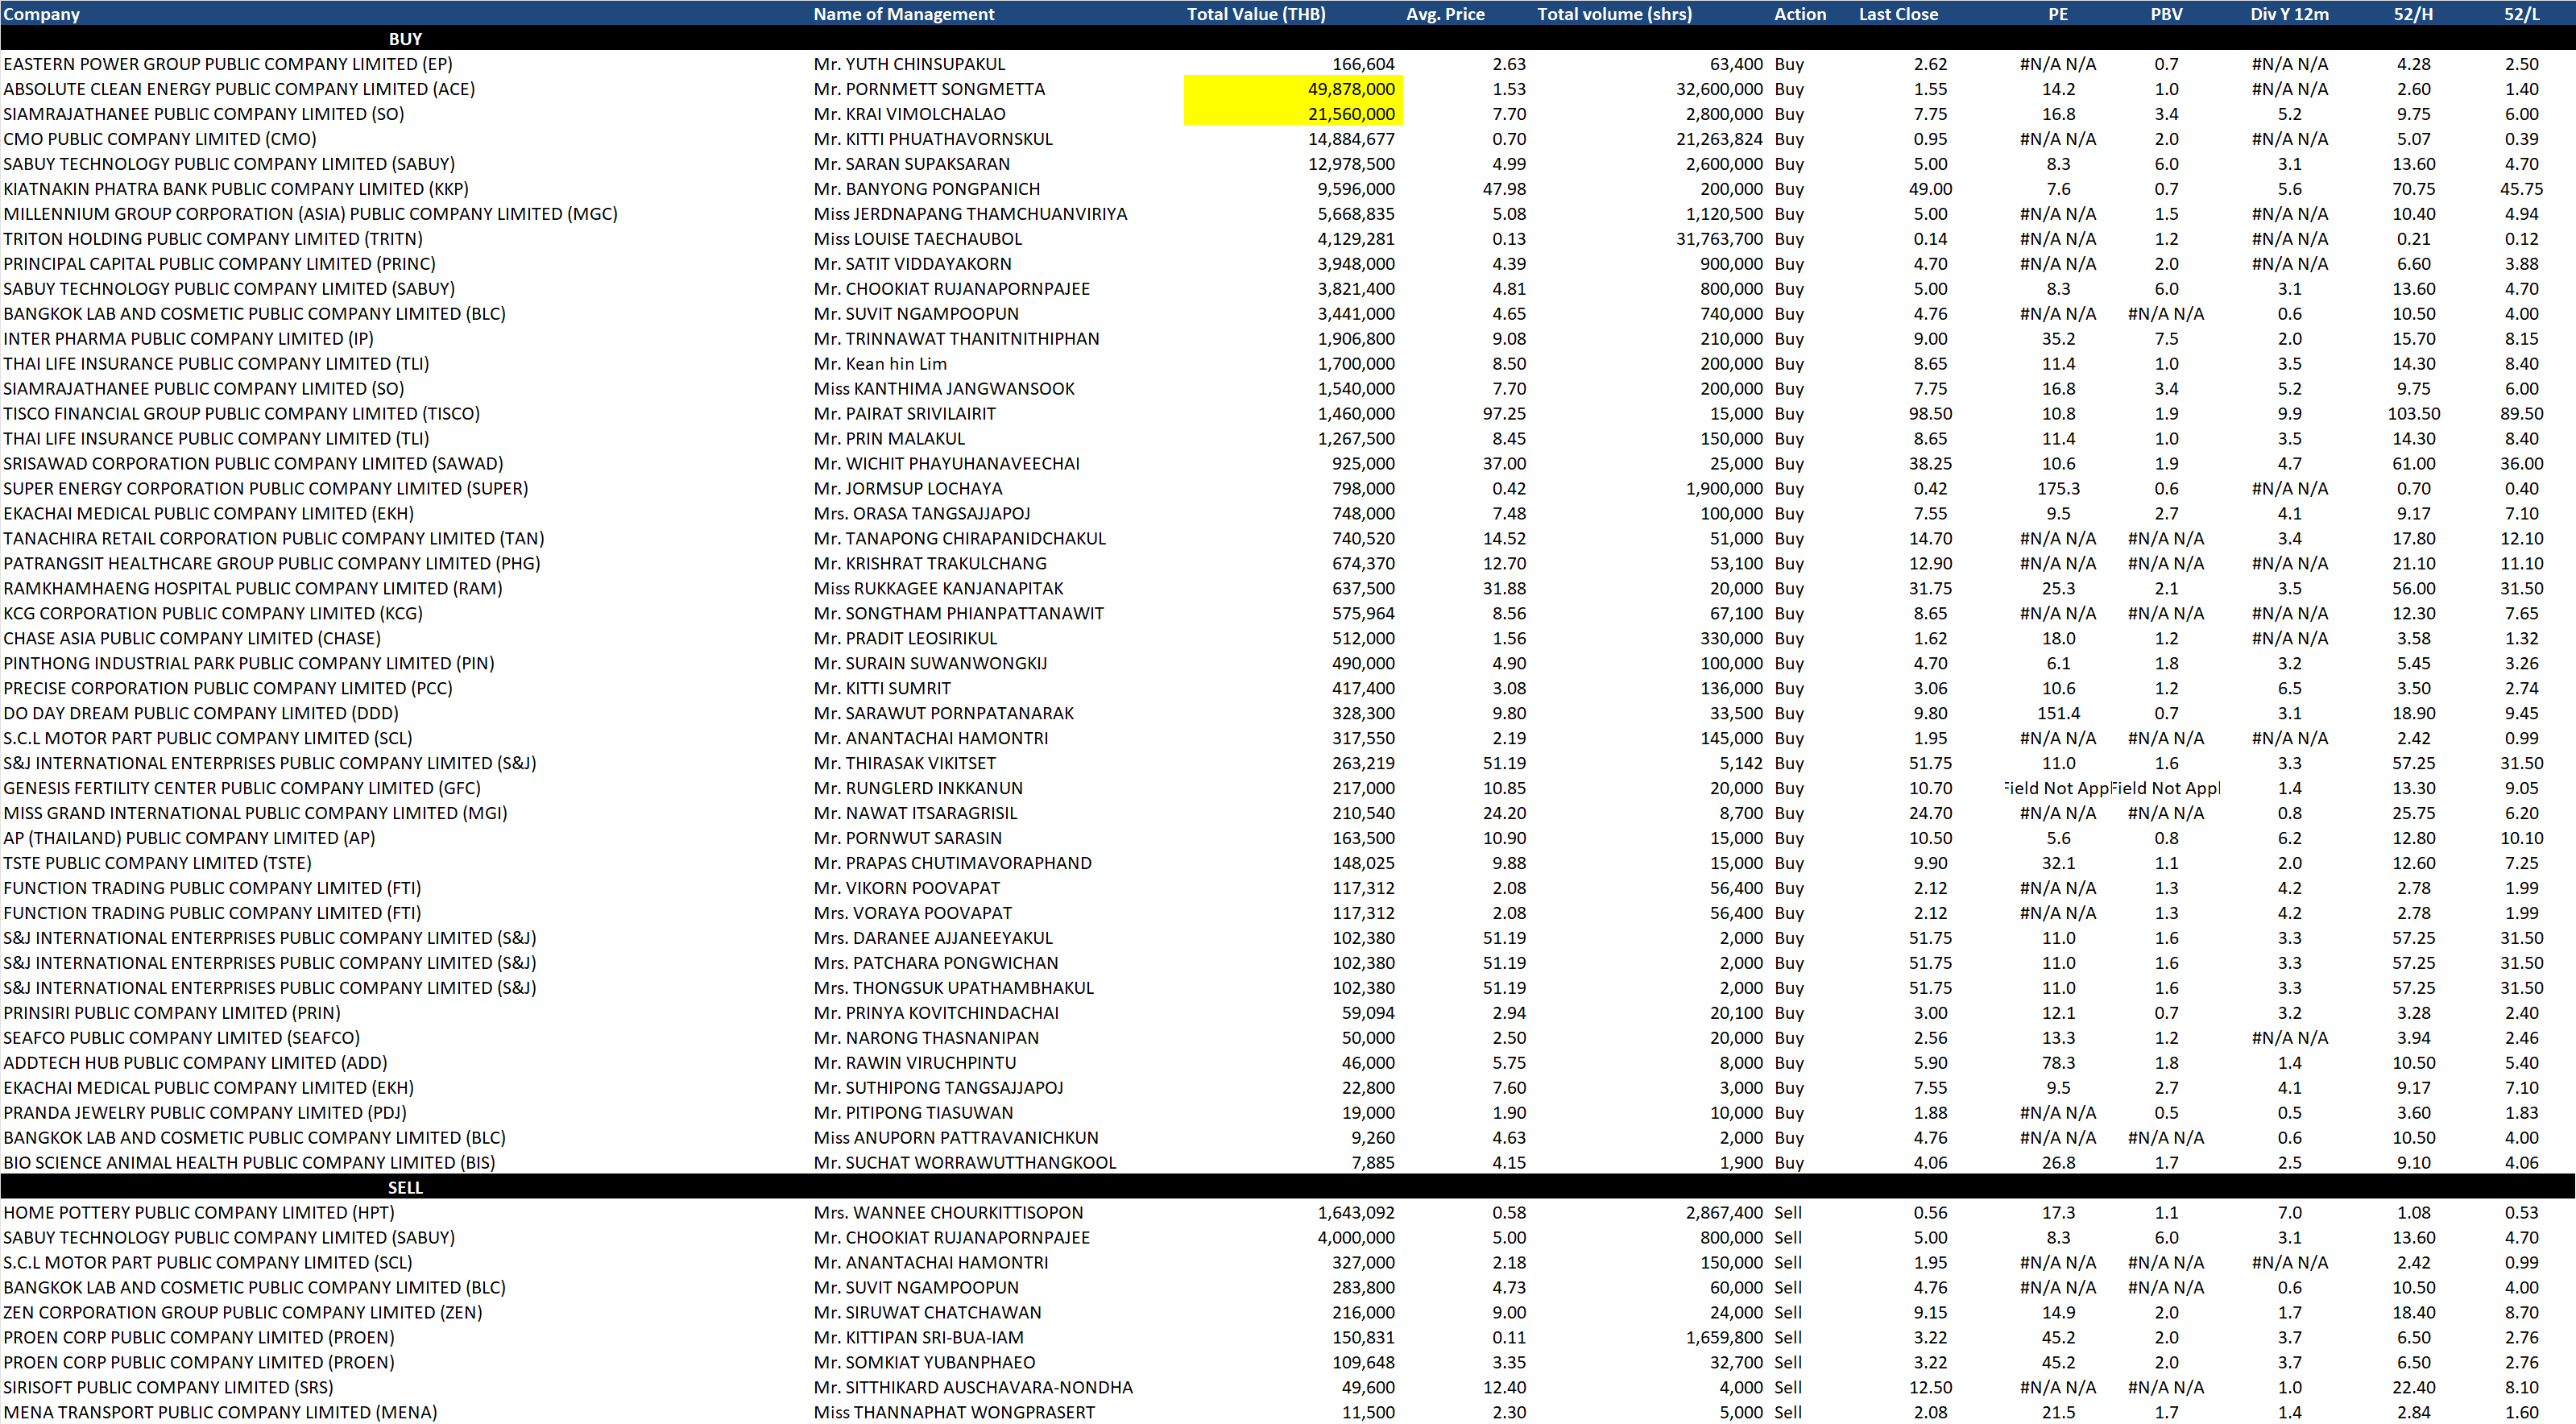The width and height of the screenshot is (2576, 1424).
Task: Select PINTHONG INDUSTRIAL PARK (PIN) cell
Action: [248, 664]
